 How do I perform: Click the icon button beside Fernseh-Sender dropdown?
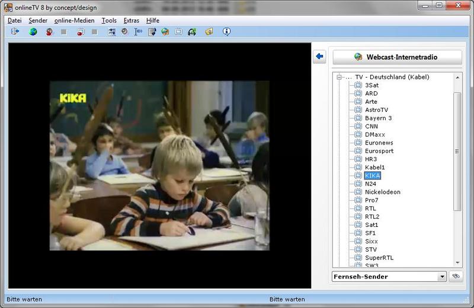[x=456, y=276]
